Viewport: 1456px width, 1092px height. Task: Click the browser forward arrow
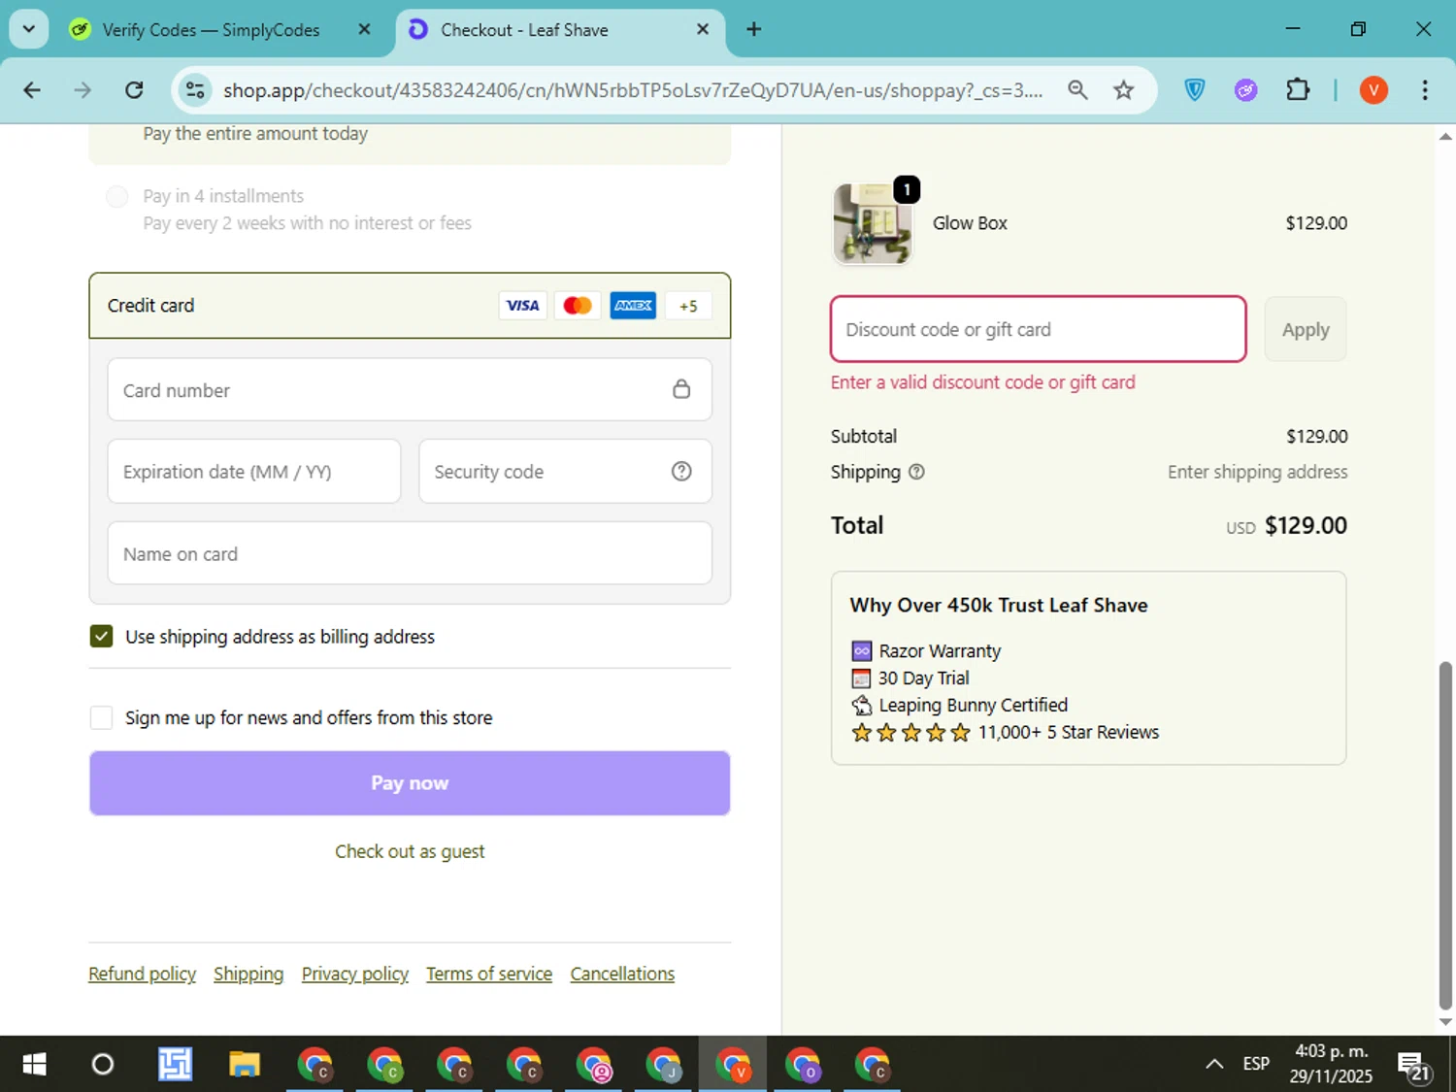pyautogui.click(x=83, y=90)
